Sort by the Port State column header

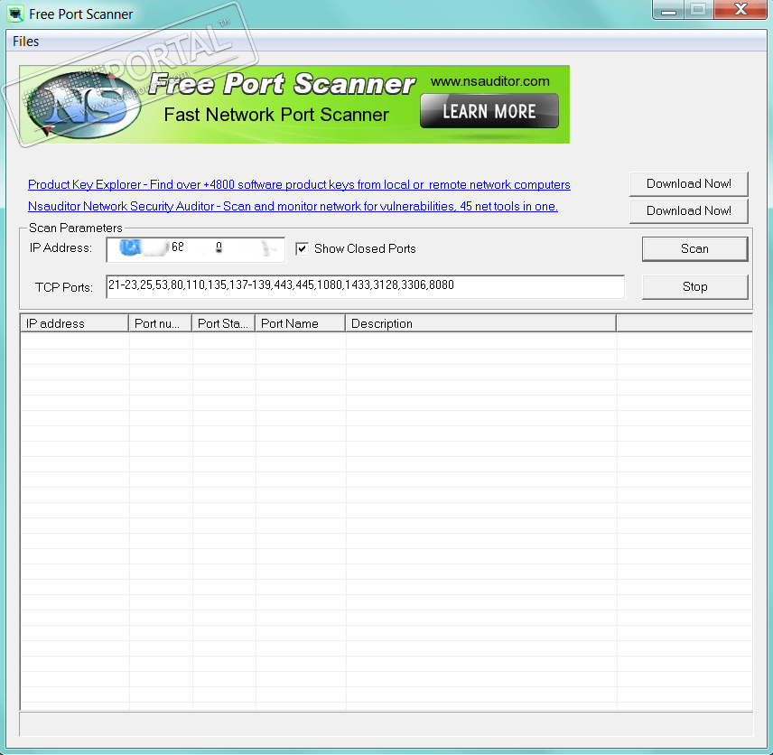click(223, 323)
